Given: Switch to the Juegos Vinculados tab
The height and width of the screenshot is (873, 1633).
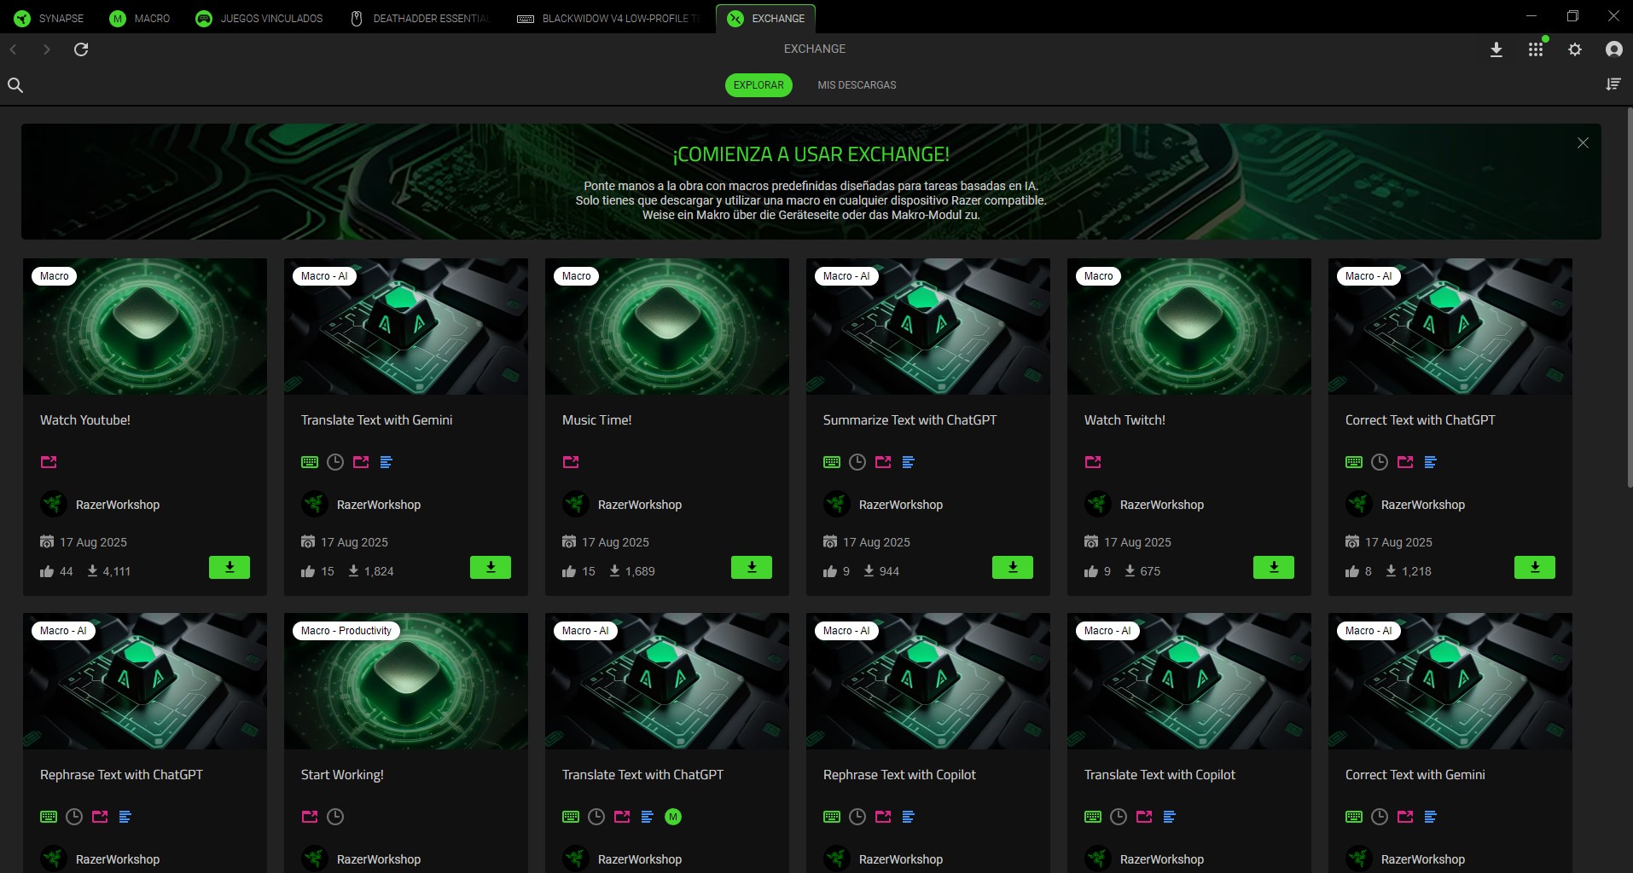Looking at the screenshot, I should (260, 18).
